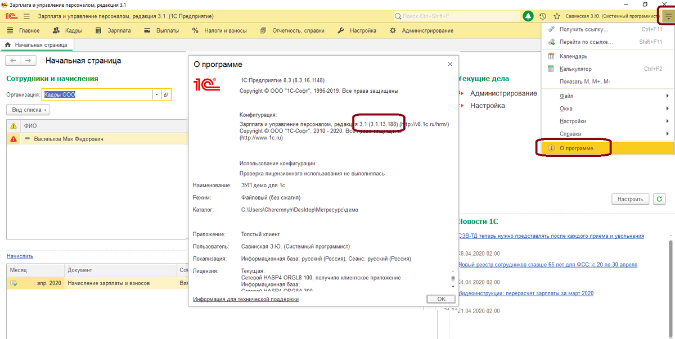Open Администрирование under Текущие дела
The height and width of the screenshot is (339, 675).
(503, 93)
